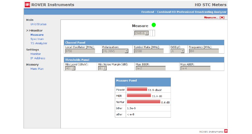Select the Main menu heading
The image size is (252, 134).
pyautogui.click(x=30, y=20)
